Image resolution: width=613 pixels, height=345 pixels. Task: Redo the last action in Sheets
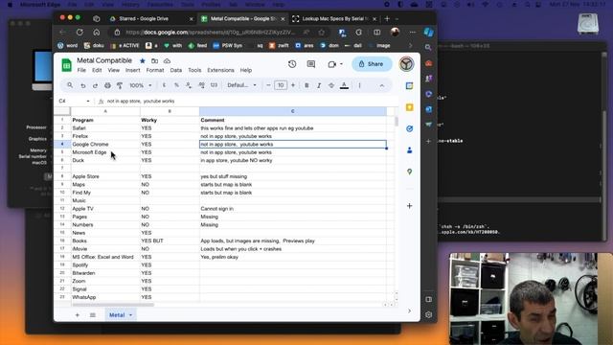95,85
